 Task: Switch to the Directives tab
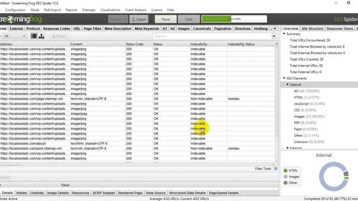[242, 28]
